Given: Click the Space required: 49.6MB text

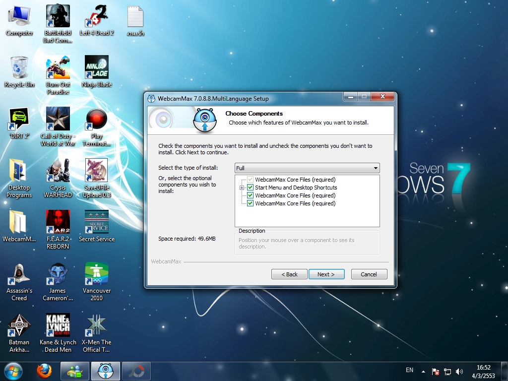Looking at the screenshot, I should pos(187,239).
